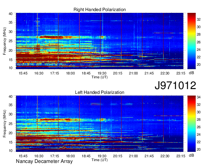Click "25" frequency tick of Right Handed plot
Image resolution: width=204 pixels, height=165 pixels.
(x=10, y=41)
